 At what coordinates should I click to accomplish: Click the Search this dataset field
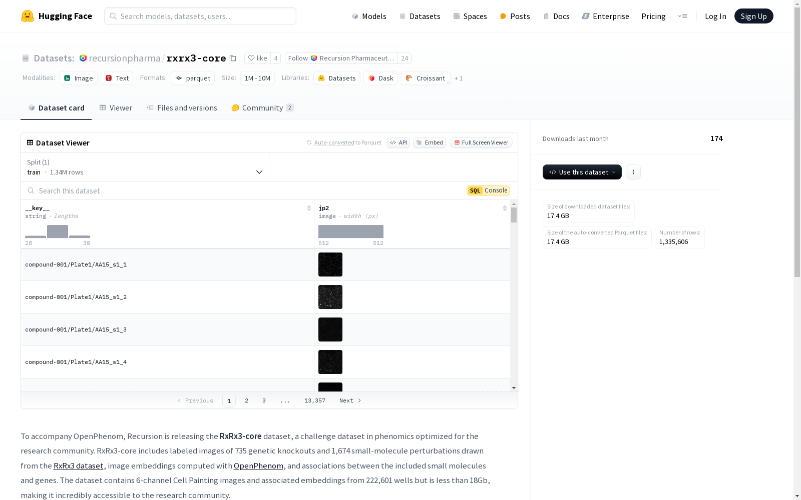click(245, 190)
